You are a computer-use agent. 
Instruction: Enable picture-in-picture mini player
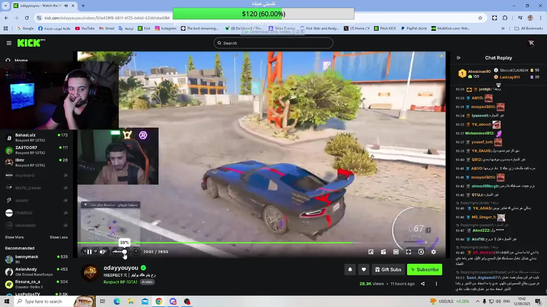[x=371, y=252]
